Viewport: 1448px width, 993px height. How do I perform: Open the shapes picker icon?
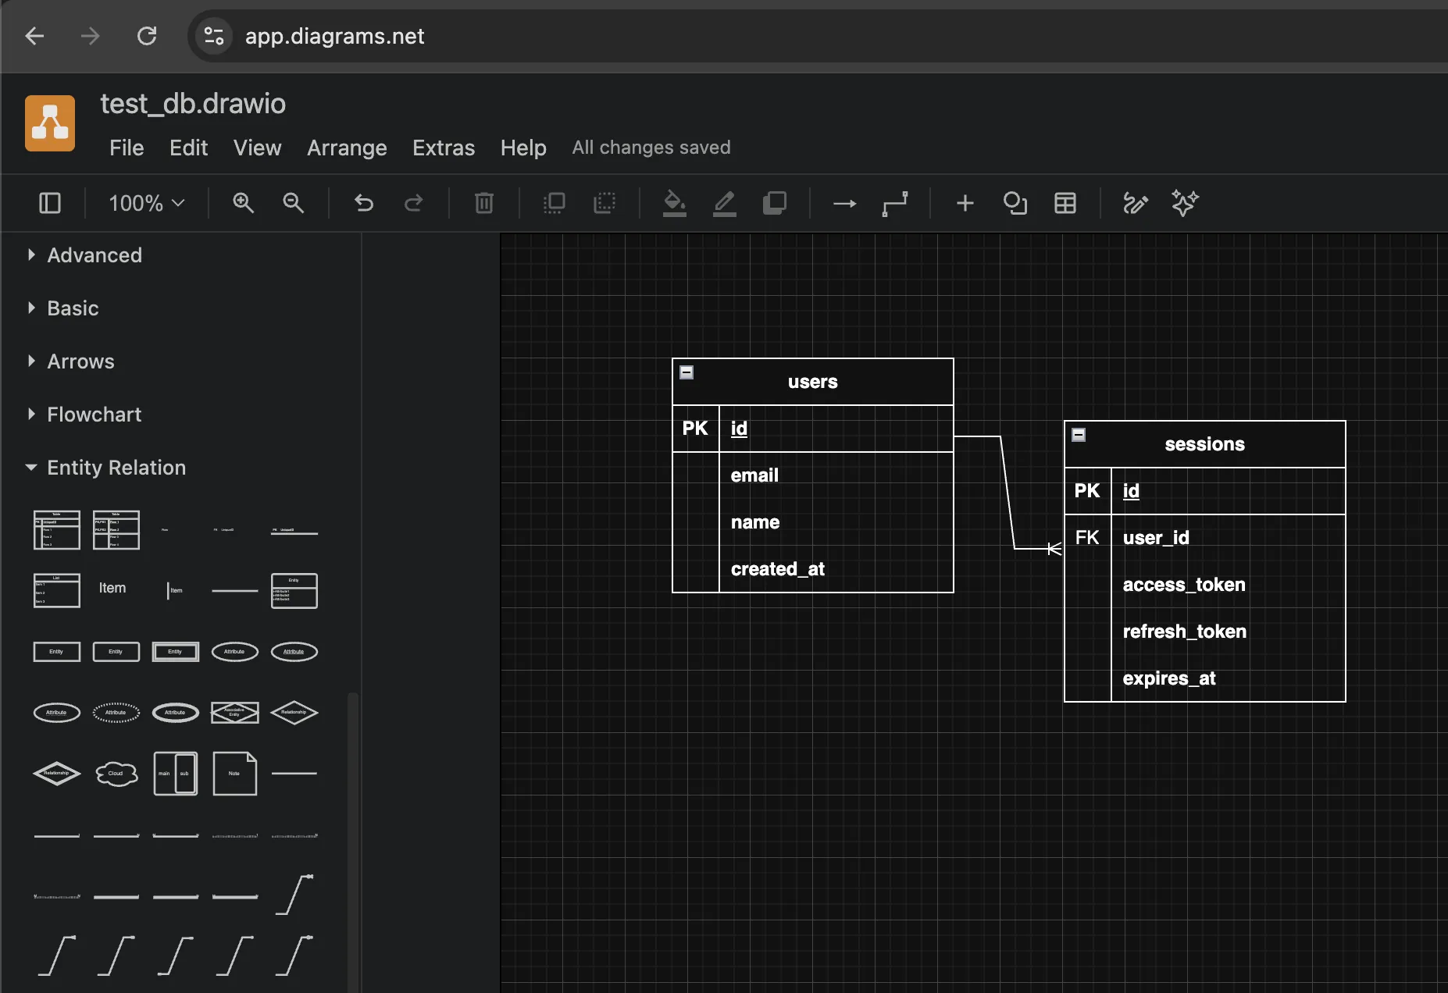[1015, 203]
